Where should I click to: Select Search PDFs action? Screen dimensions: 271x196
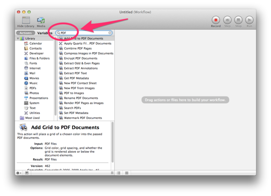pyautogui.click(x=86, y=108)
